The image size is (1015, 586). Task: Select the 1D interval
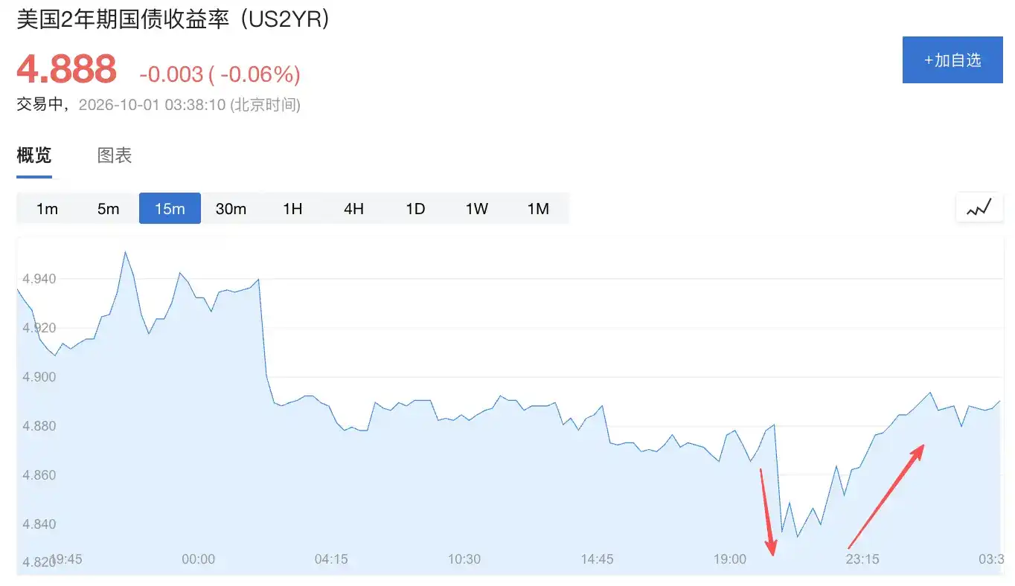(x=415, y=208)
